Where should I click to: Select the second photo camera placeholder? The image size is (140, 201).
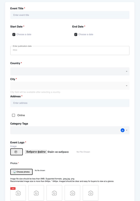coord(36,193)
